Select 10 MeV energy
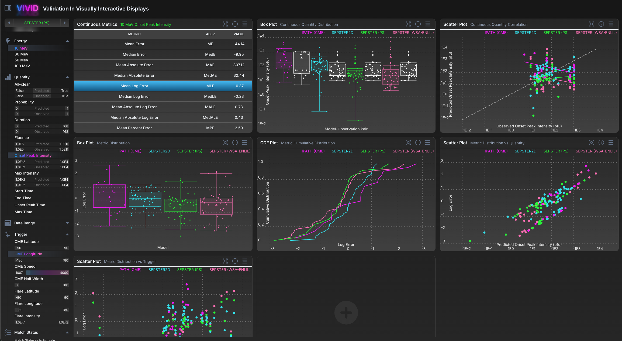The image size is (622, 341). pos(21,48)
